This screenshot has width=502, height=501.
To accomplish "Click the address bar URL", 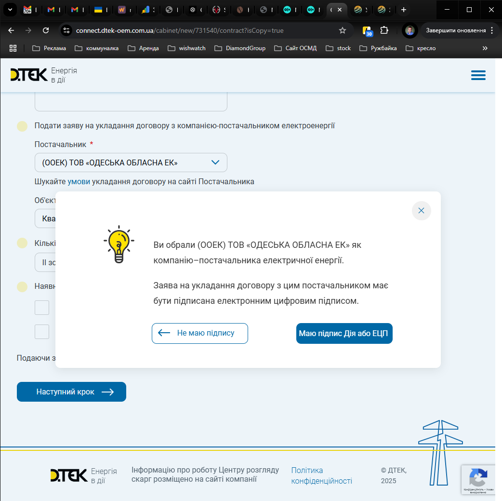I will coord(180,30).
